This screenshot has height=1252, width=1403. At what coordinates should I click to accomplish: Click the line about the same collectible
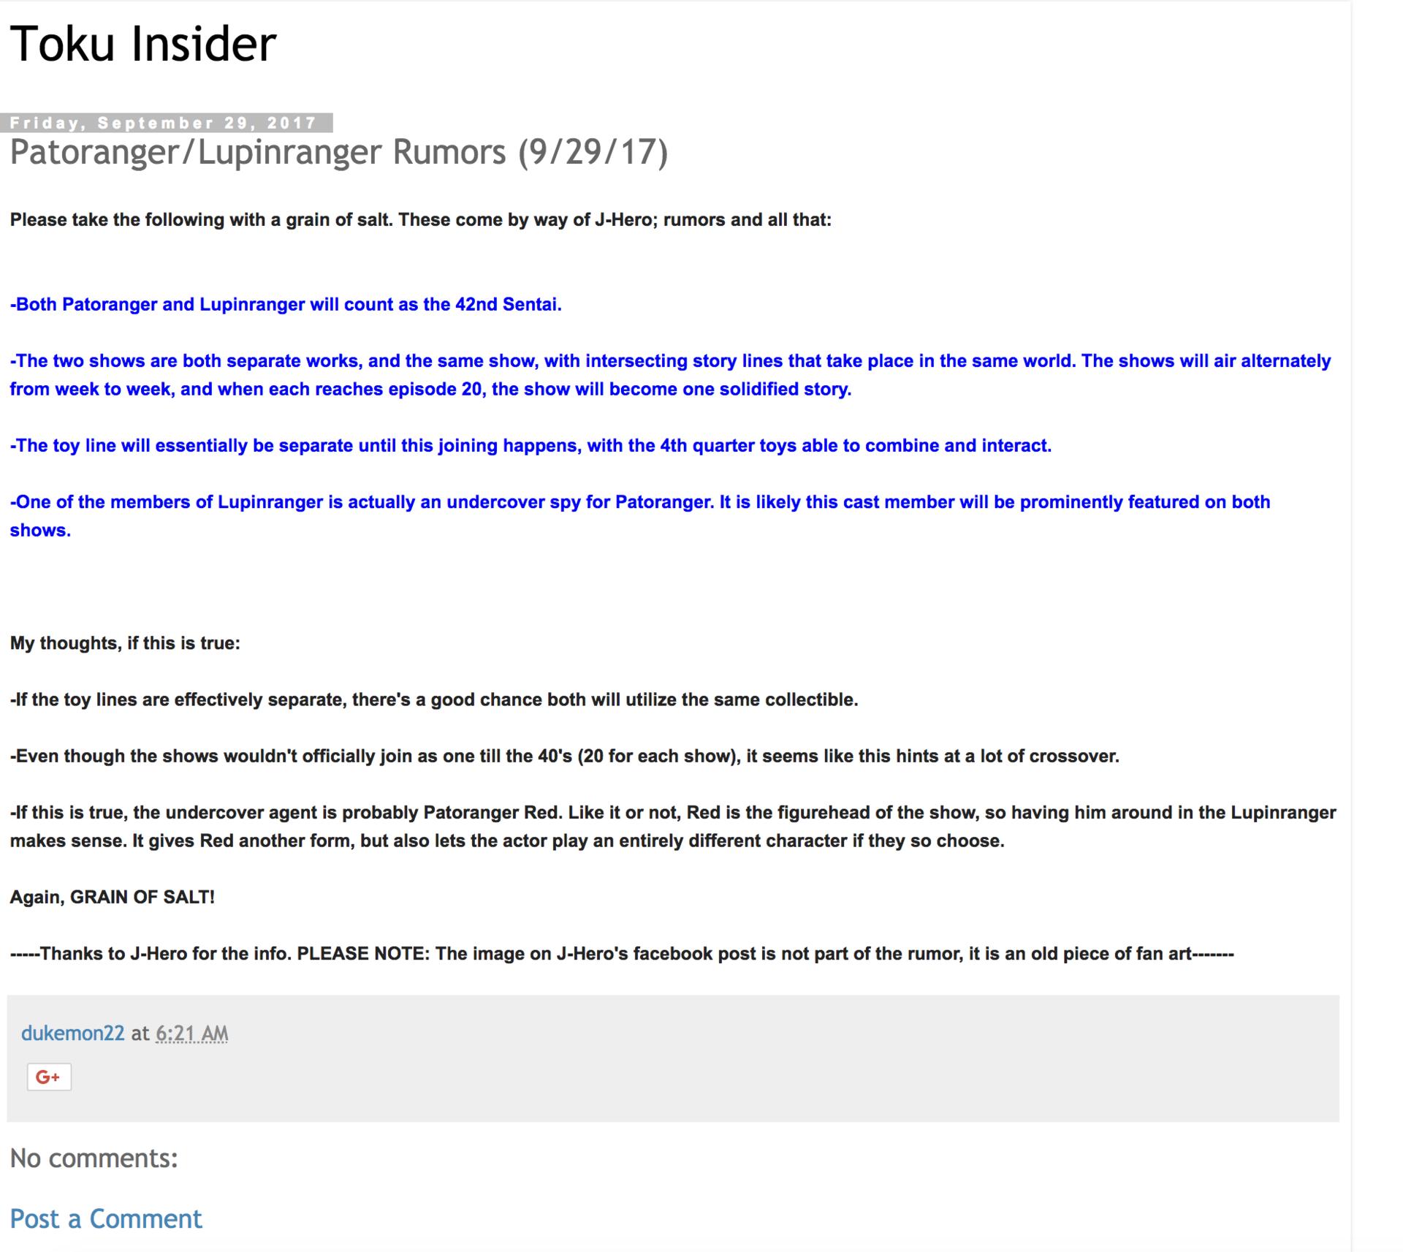point(433,699)
